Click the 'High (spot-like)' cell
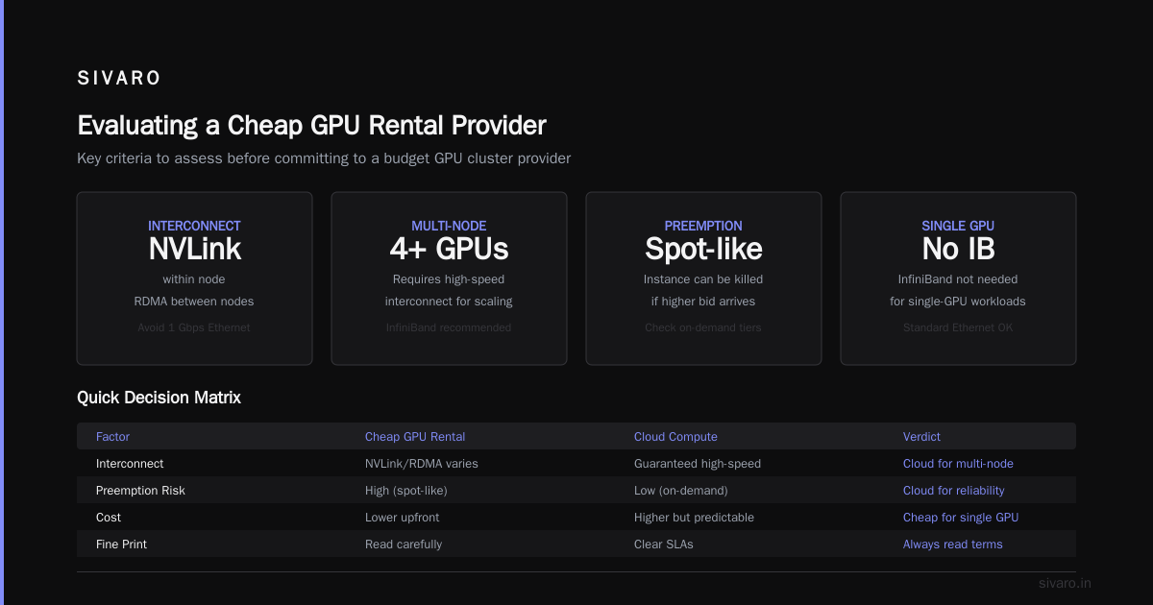Viewport: 1153px width, 605px height. coord(406,491)
